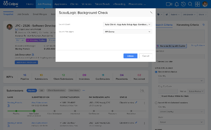Expand Country dropdown under Search Within Radius

[181, 81]
